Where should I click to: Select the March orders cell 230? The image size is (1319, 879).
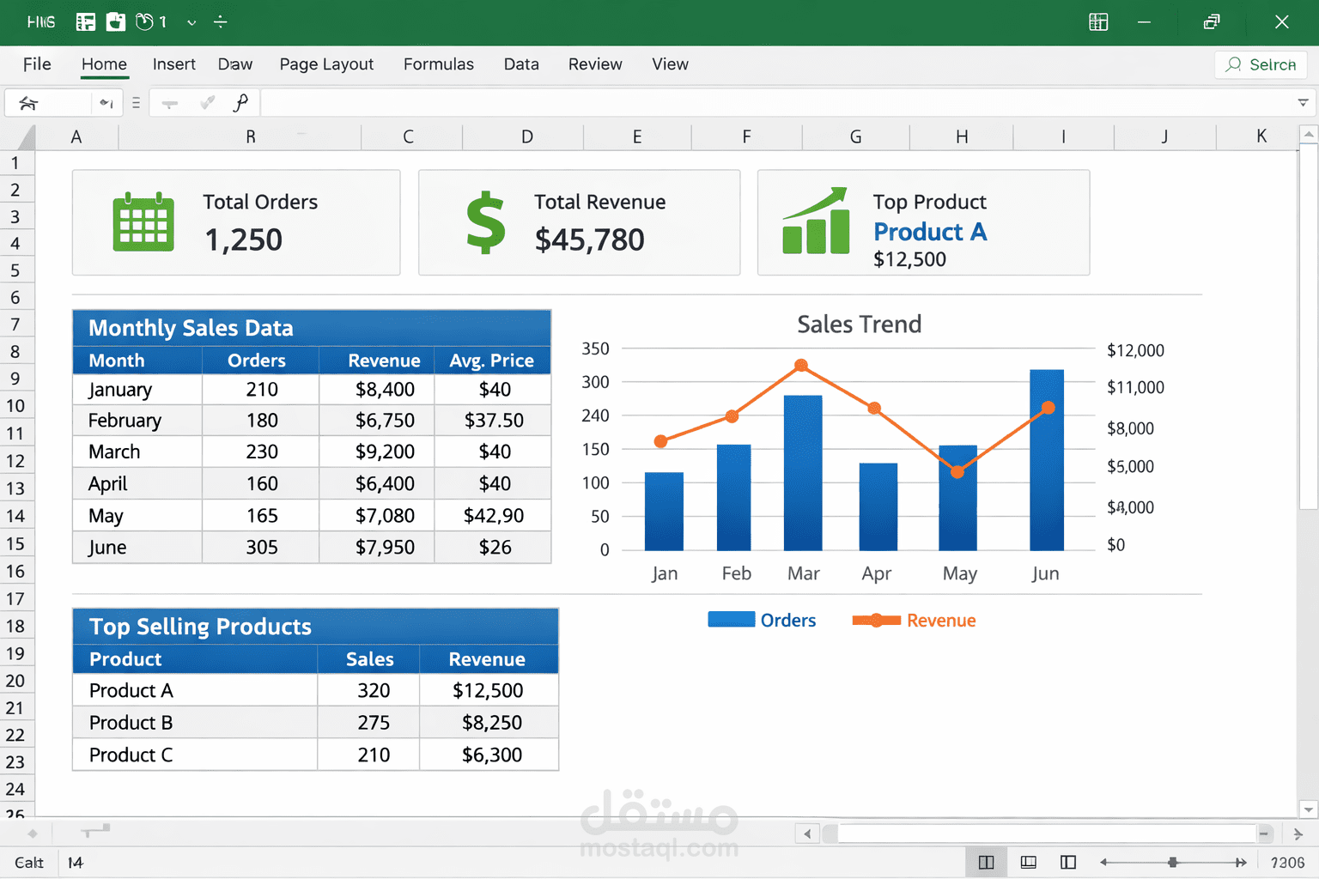point(261,452)
